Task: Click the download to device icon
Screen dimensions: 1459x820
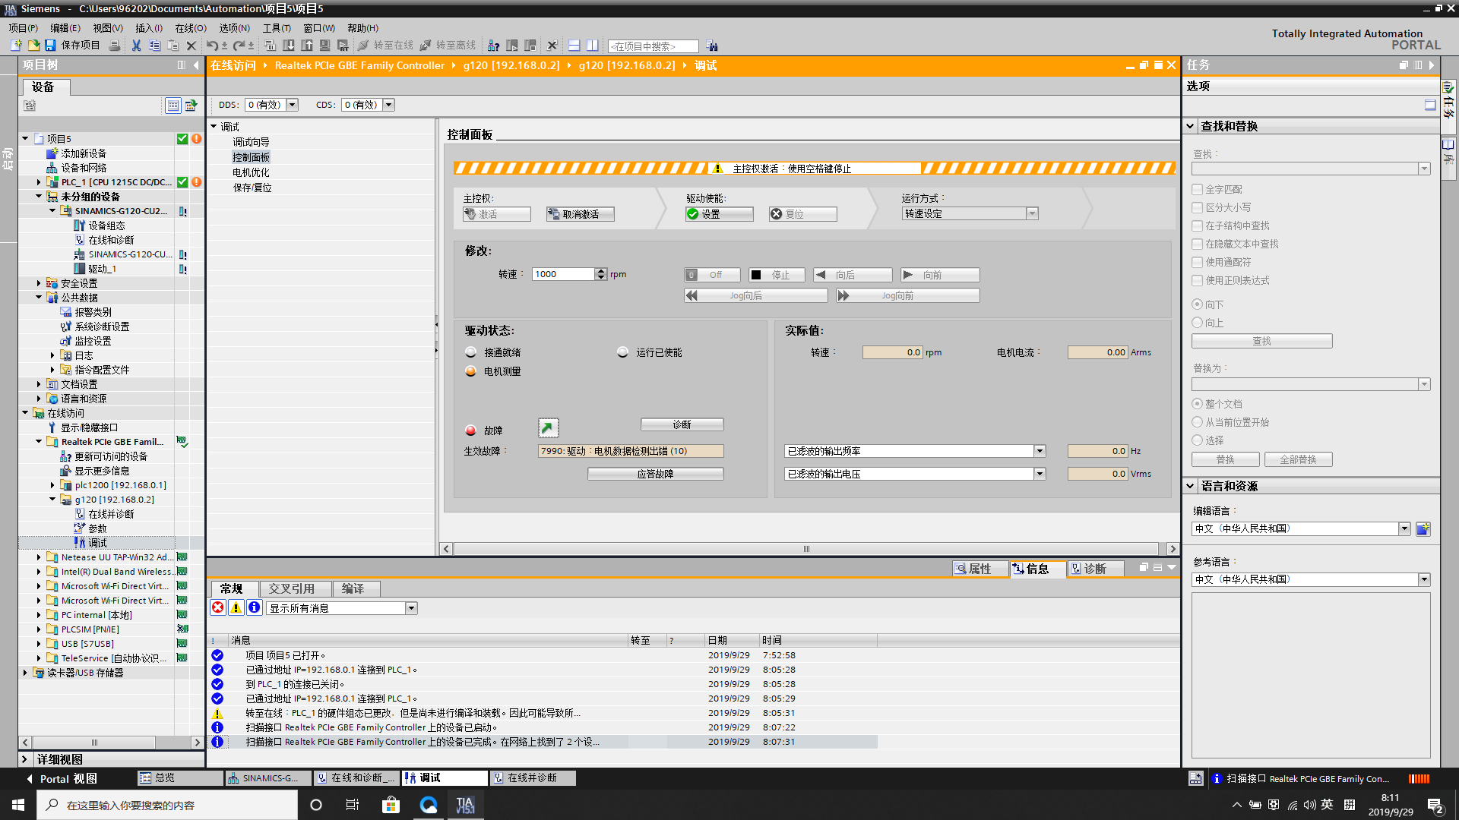Action: click(289, 46)
